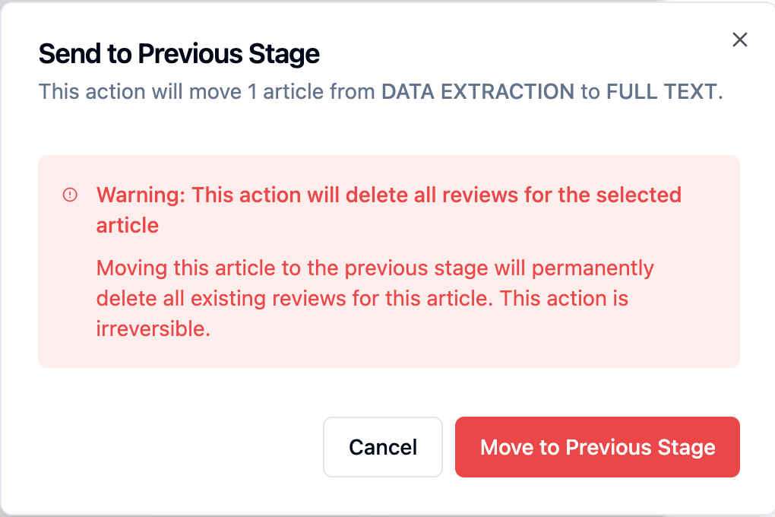The image size is (775, 517).
Task: Confirm with Move to Previous Stage
Action: (x=597, y=447)
